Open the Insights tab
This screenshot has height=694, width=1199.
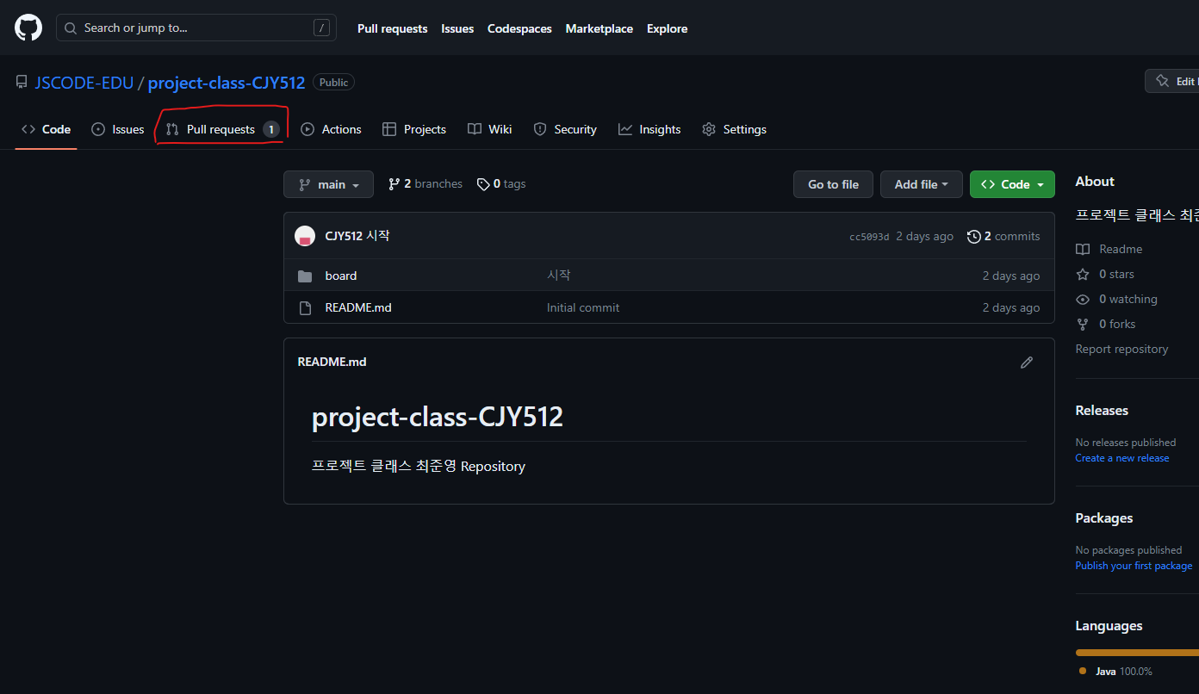tap(649, 129)
